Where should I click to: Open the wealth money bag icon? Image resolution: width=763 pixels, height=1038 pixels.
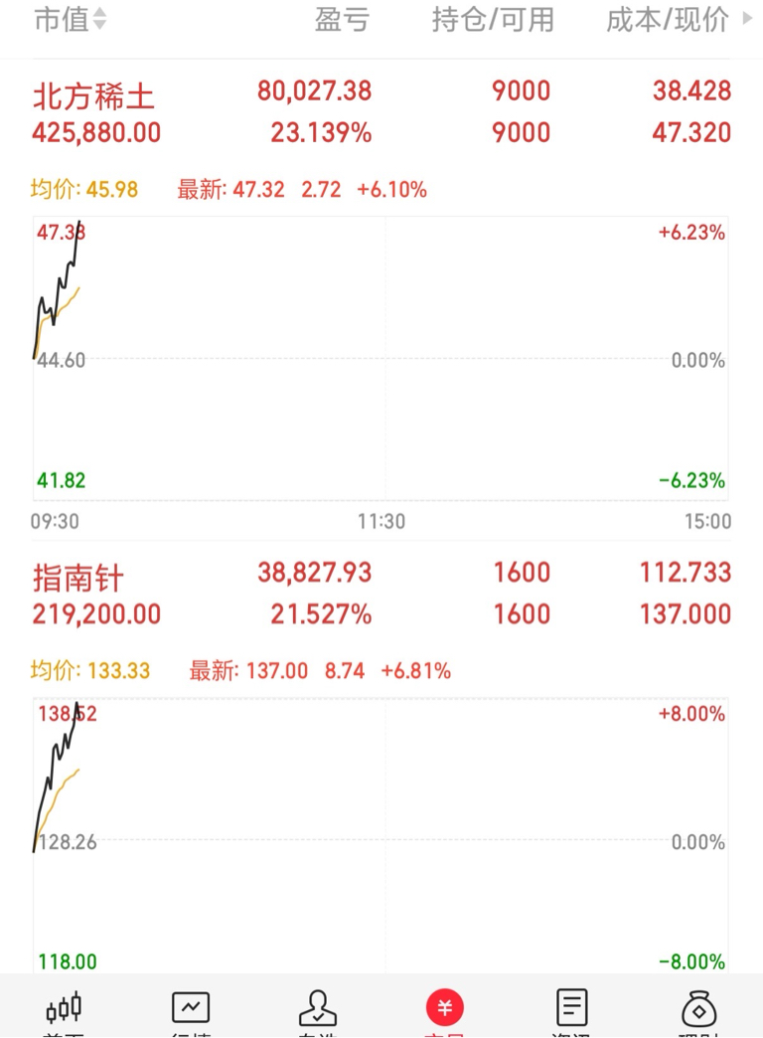point(699,1007)
